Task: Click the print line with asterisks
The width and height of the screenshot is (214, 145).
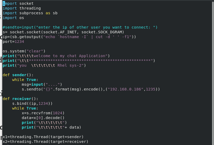Action: (x=79, y=61)
